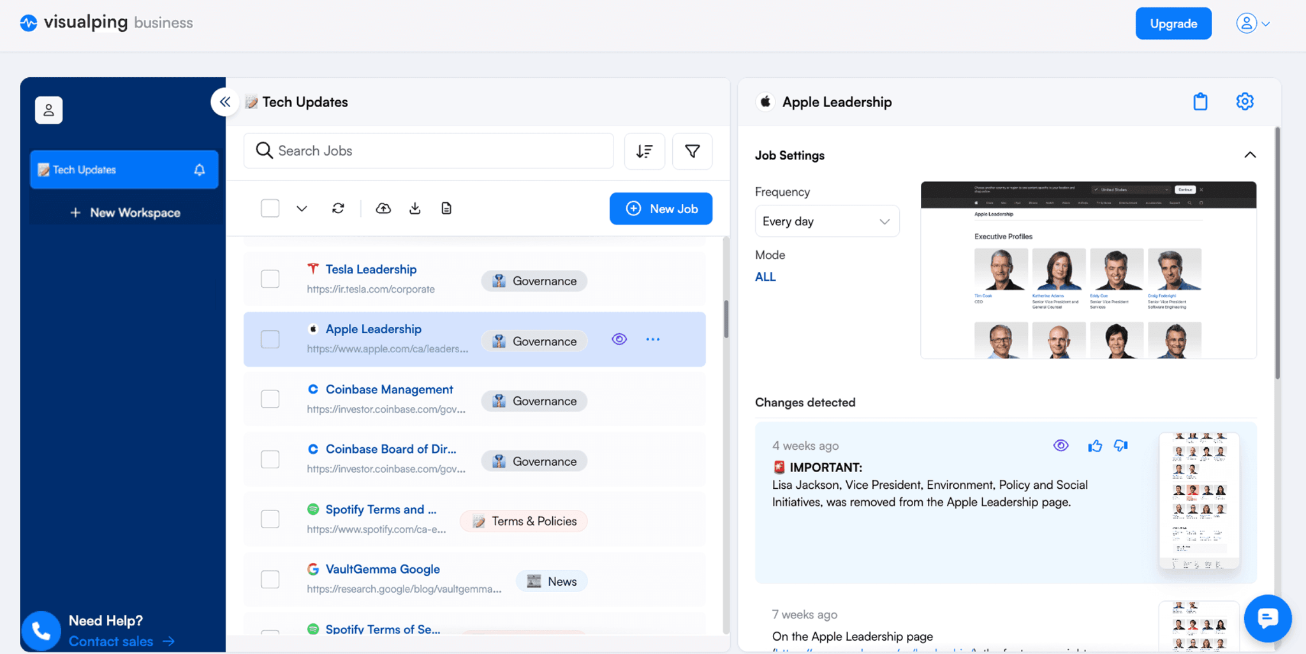Preview Apple Leadership with the eye toggle
Image resolution: width=1306 pixels, height=654 pixels.
pyautogui.click(x=618, y=339)
